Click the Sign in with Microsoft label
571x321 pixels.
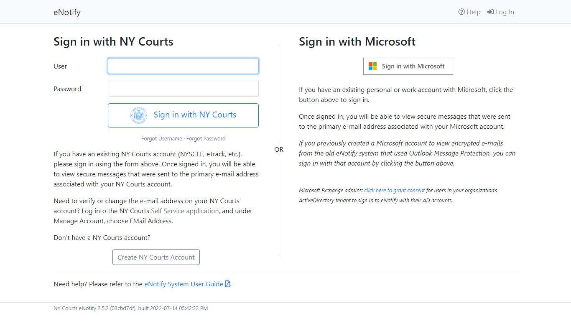pyautogui.click(x=413, y=66)
